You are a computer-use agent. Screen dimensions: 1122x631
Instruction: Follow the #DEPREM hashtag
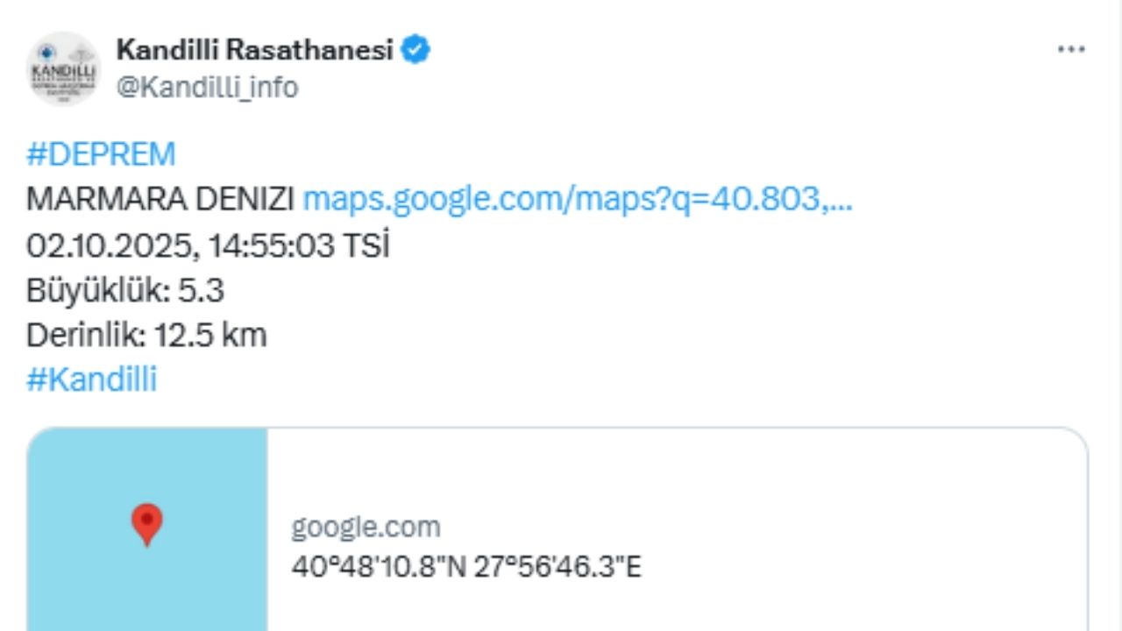(101, 154)
